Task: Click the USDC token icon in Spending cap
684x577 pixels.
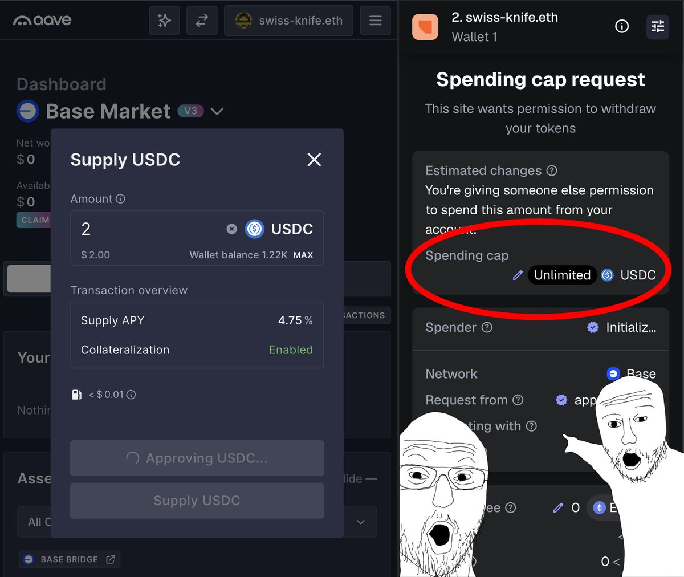Action: (x=608, y=275)
